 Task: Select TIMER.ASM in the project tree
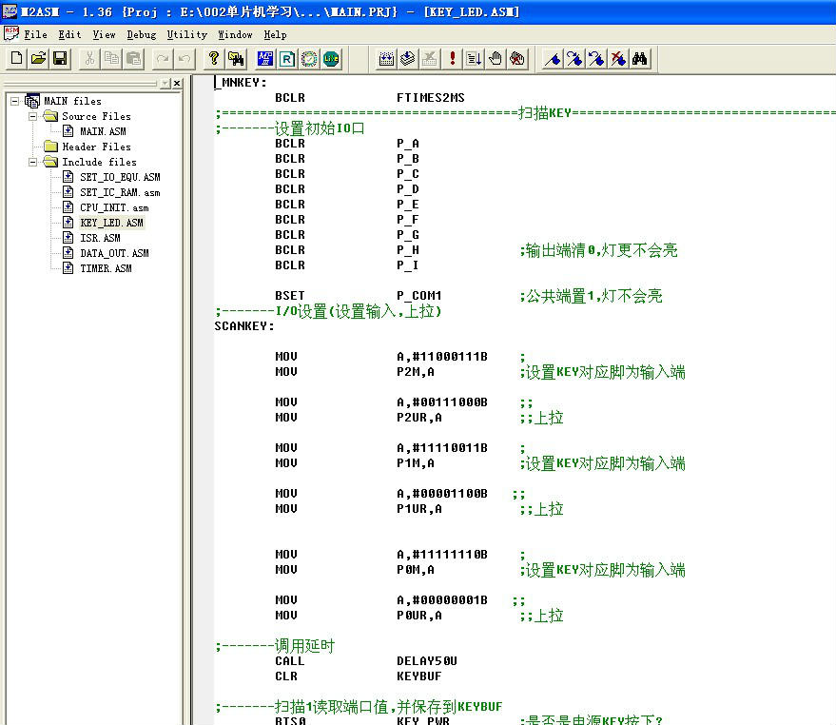pyautogui.click(x=105, y=268)
